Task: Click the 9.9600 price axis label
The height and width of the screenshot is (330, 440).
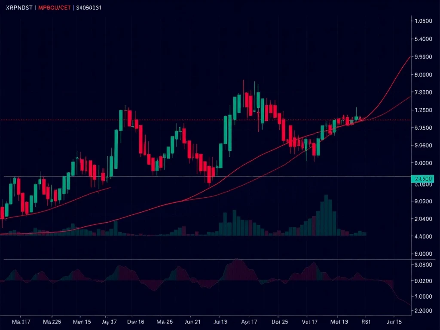Action: pyautogui.click(x=423, y=145)
